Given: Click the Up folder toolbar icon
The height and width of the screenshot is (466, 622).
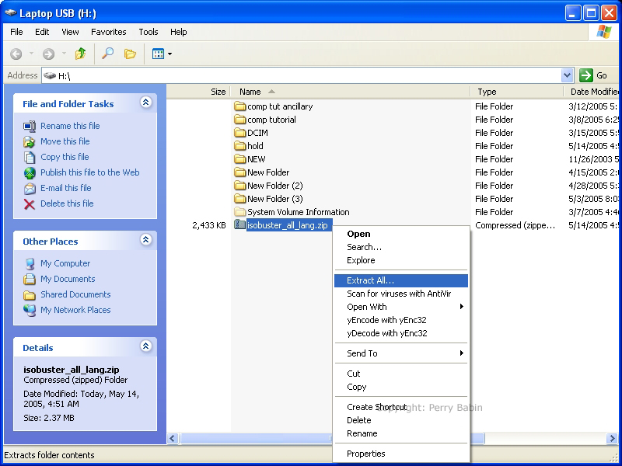Looking at the screenshot, I should pyautogui.click(x=80, y=54).
